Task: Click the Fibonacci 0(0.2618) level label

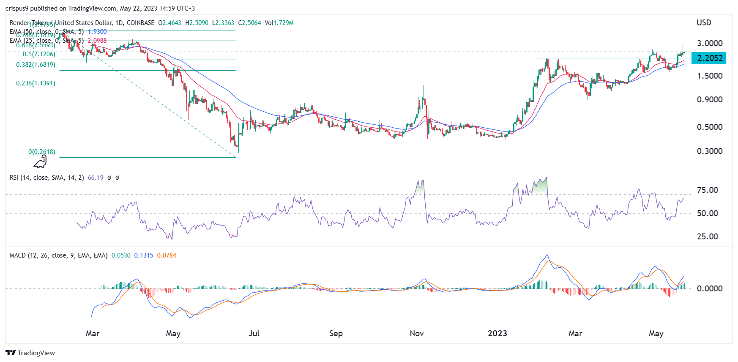Action: pos(42,152)
